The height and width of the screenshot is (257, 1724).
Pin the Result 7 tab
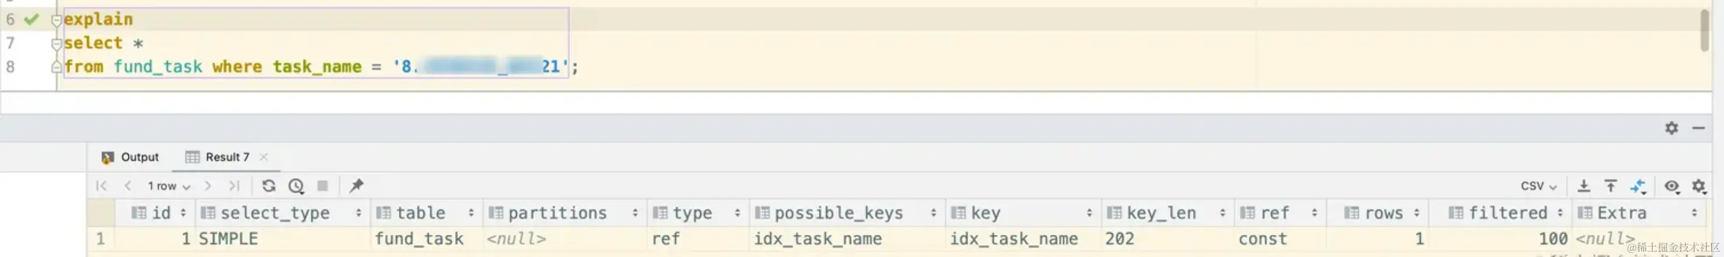click(x=357, y=185)
